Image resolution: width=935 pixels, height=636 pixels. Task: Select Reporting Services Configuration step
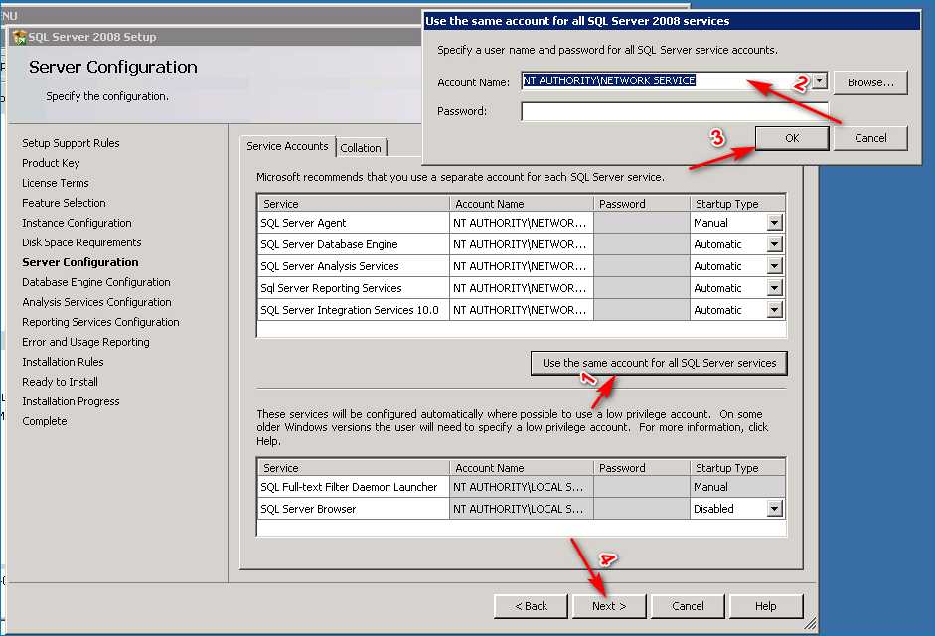[100, 322]
